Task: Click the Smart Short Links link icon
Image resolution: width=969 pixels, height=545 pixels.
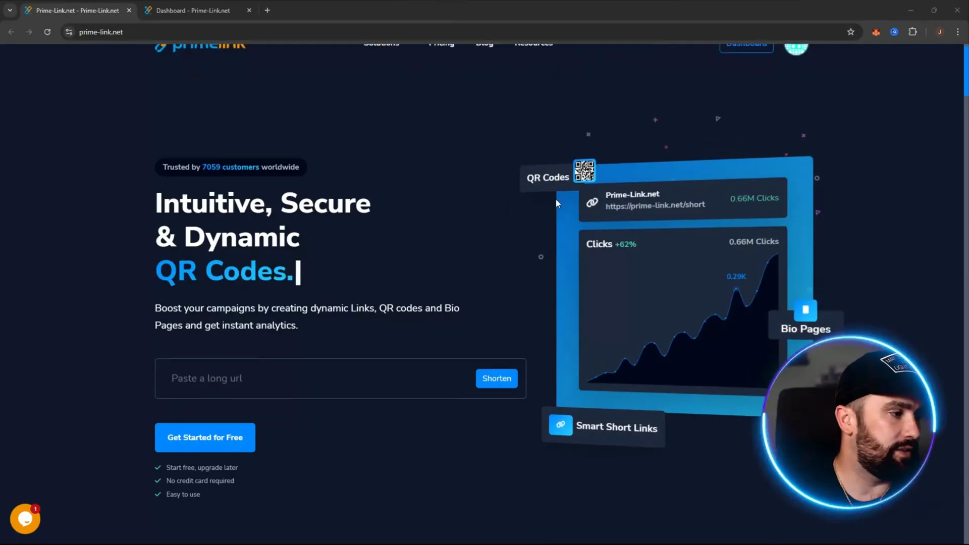Action: [x=561, y=425]
